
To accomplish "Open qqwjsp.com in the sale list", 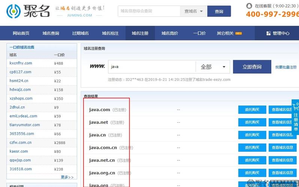I will click(20, 160).
